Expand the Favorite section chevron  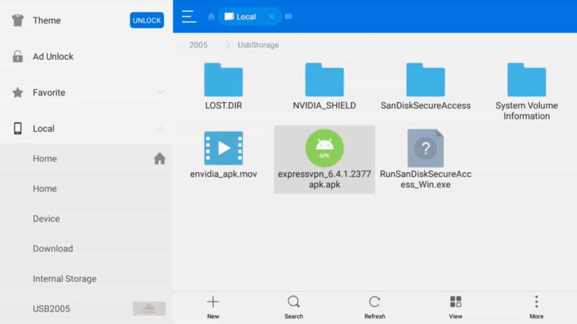click(160, 92)
